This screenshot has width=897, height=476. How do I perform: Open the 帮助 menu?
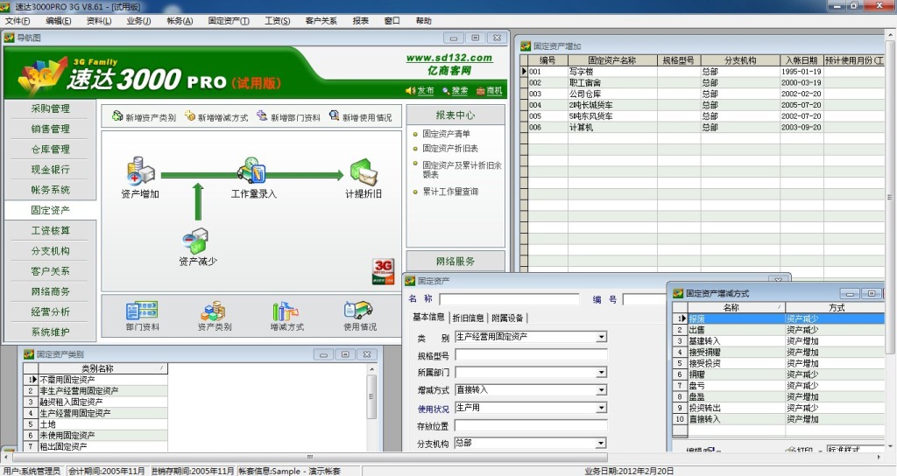tap(423, 21)
